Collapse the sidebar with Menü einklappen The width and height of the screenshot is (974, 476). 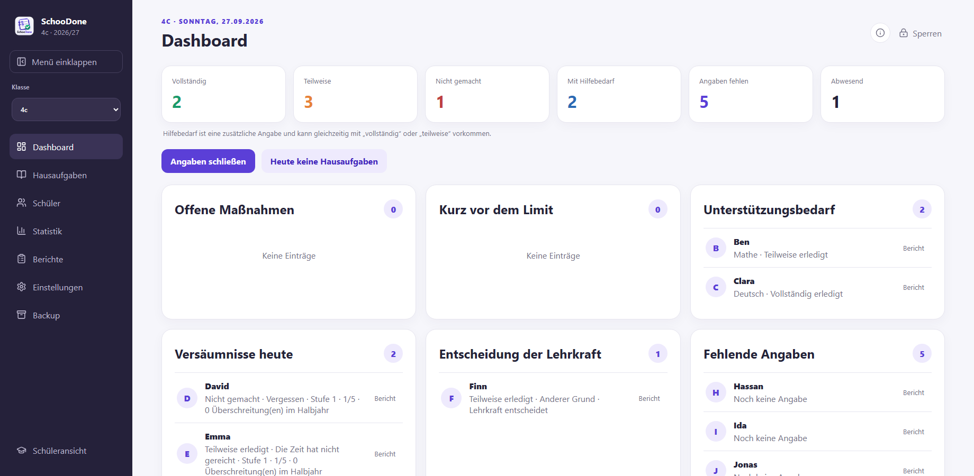(66, 62)
